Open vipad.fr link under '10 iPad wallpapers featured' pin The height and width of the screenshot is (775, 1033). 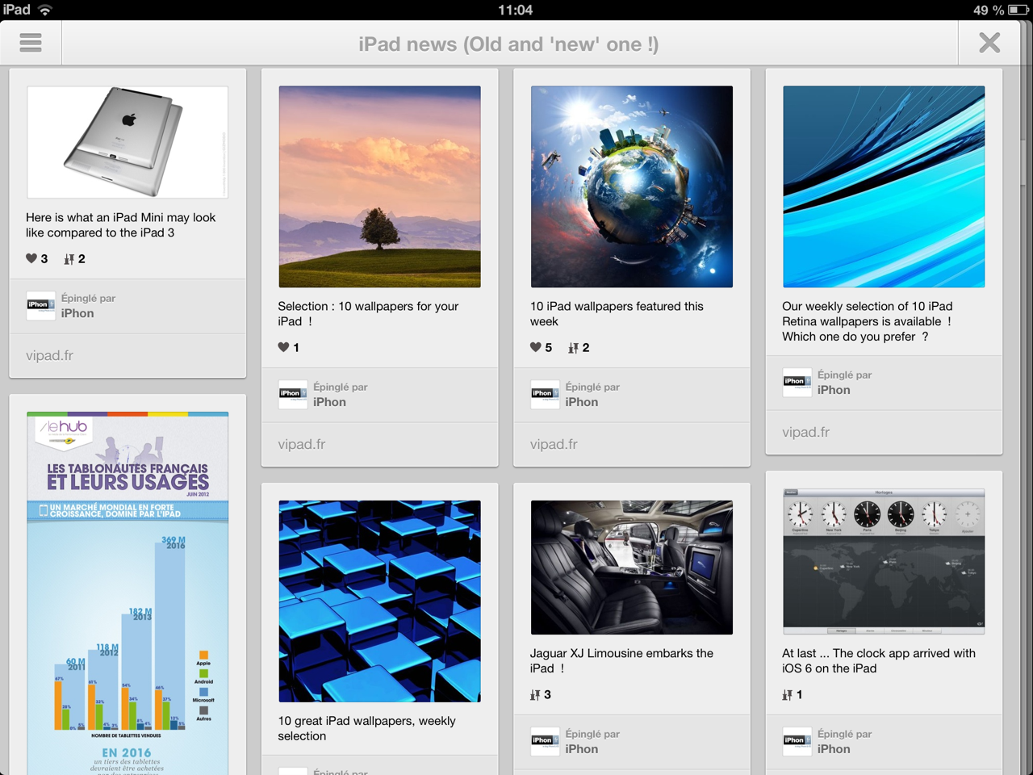point(554,444)
